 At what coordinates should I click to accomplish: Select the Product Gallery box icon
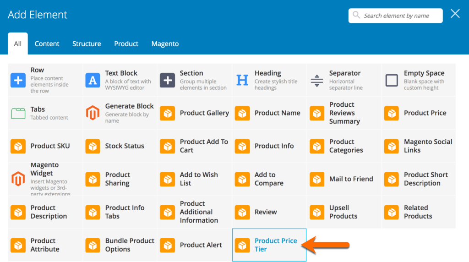167,113
